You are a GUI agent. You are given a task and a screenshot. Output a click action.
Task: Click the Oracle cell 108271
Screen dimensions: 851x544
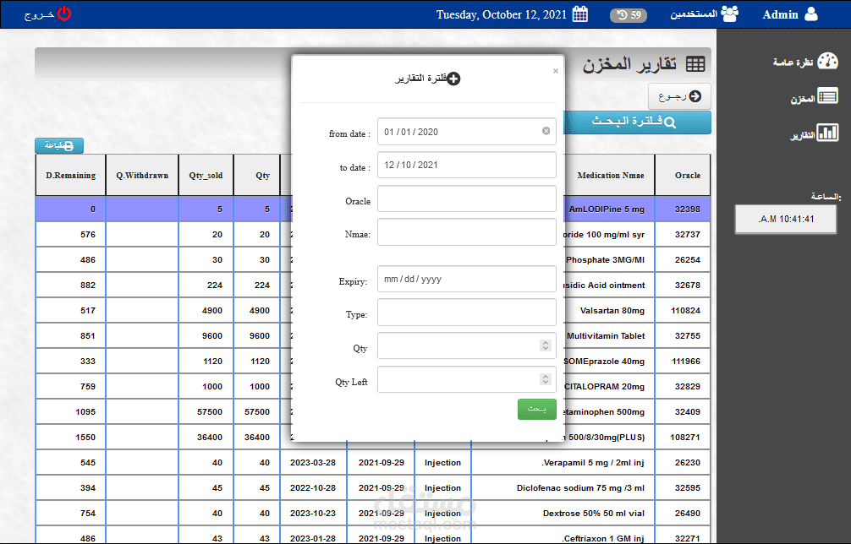[683, 438]
